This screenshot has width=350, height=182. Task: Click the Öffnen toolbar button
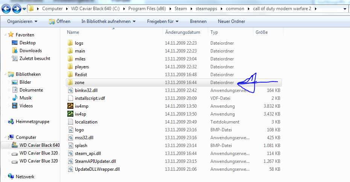pos(59,21)
